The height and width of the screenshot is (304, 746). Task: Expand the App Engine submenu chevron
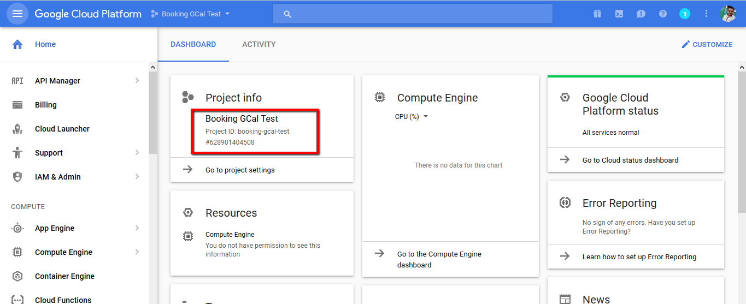pyautogui.click(x=137, y=228)
